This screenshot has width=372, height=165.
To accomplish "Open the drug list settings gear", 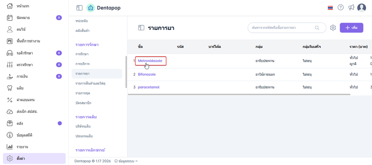I will click(x=333, y=27).
